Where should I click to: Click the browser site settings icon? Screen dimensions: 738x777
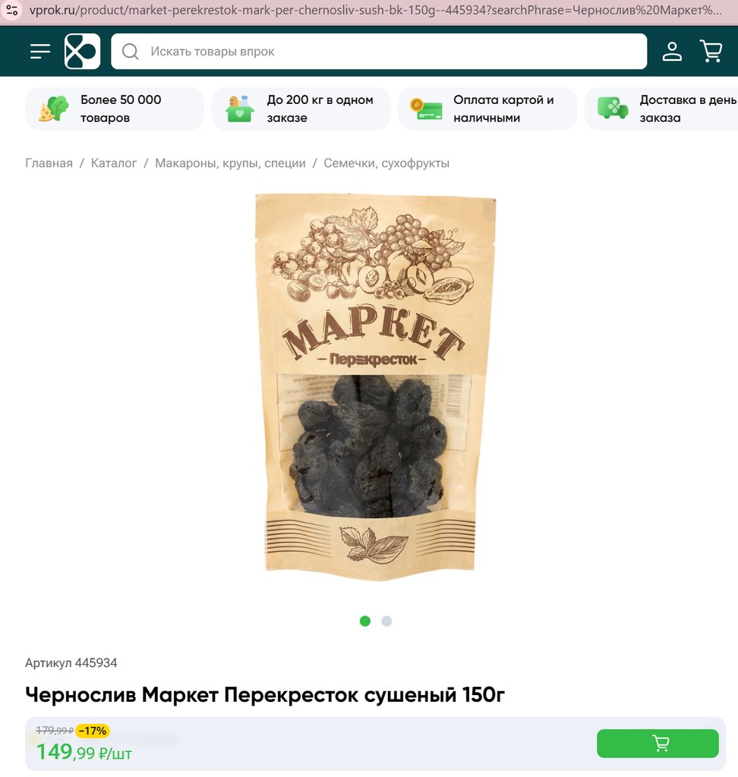(x=12, y=10)
